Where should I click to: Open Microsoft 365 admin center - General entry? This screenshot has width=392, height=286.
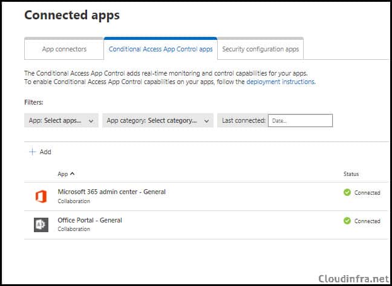click(x=111, y=192)
